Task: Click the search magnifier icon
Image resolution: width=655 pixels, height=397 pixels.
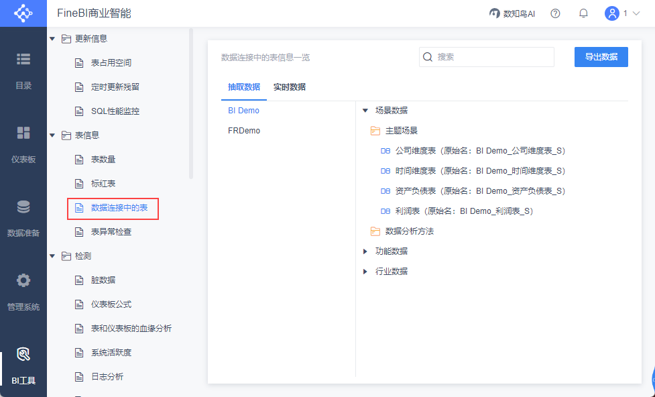Action: 428,57
